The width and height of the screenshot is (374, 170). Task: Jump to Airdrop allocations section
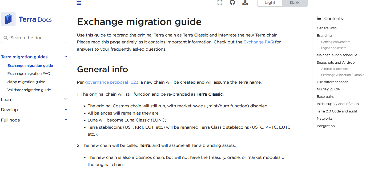click(335, 69)
